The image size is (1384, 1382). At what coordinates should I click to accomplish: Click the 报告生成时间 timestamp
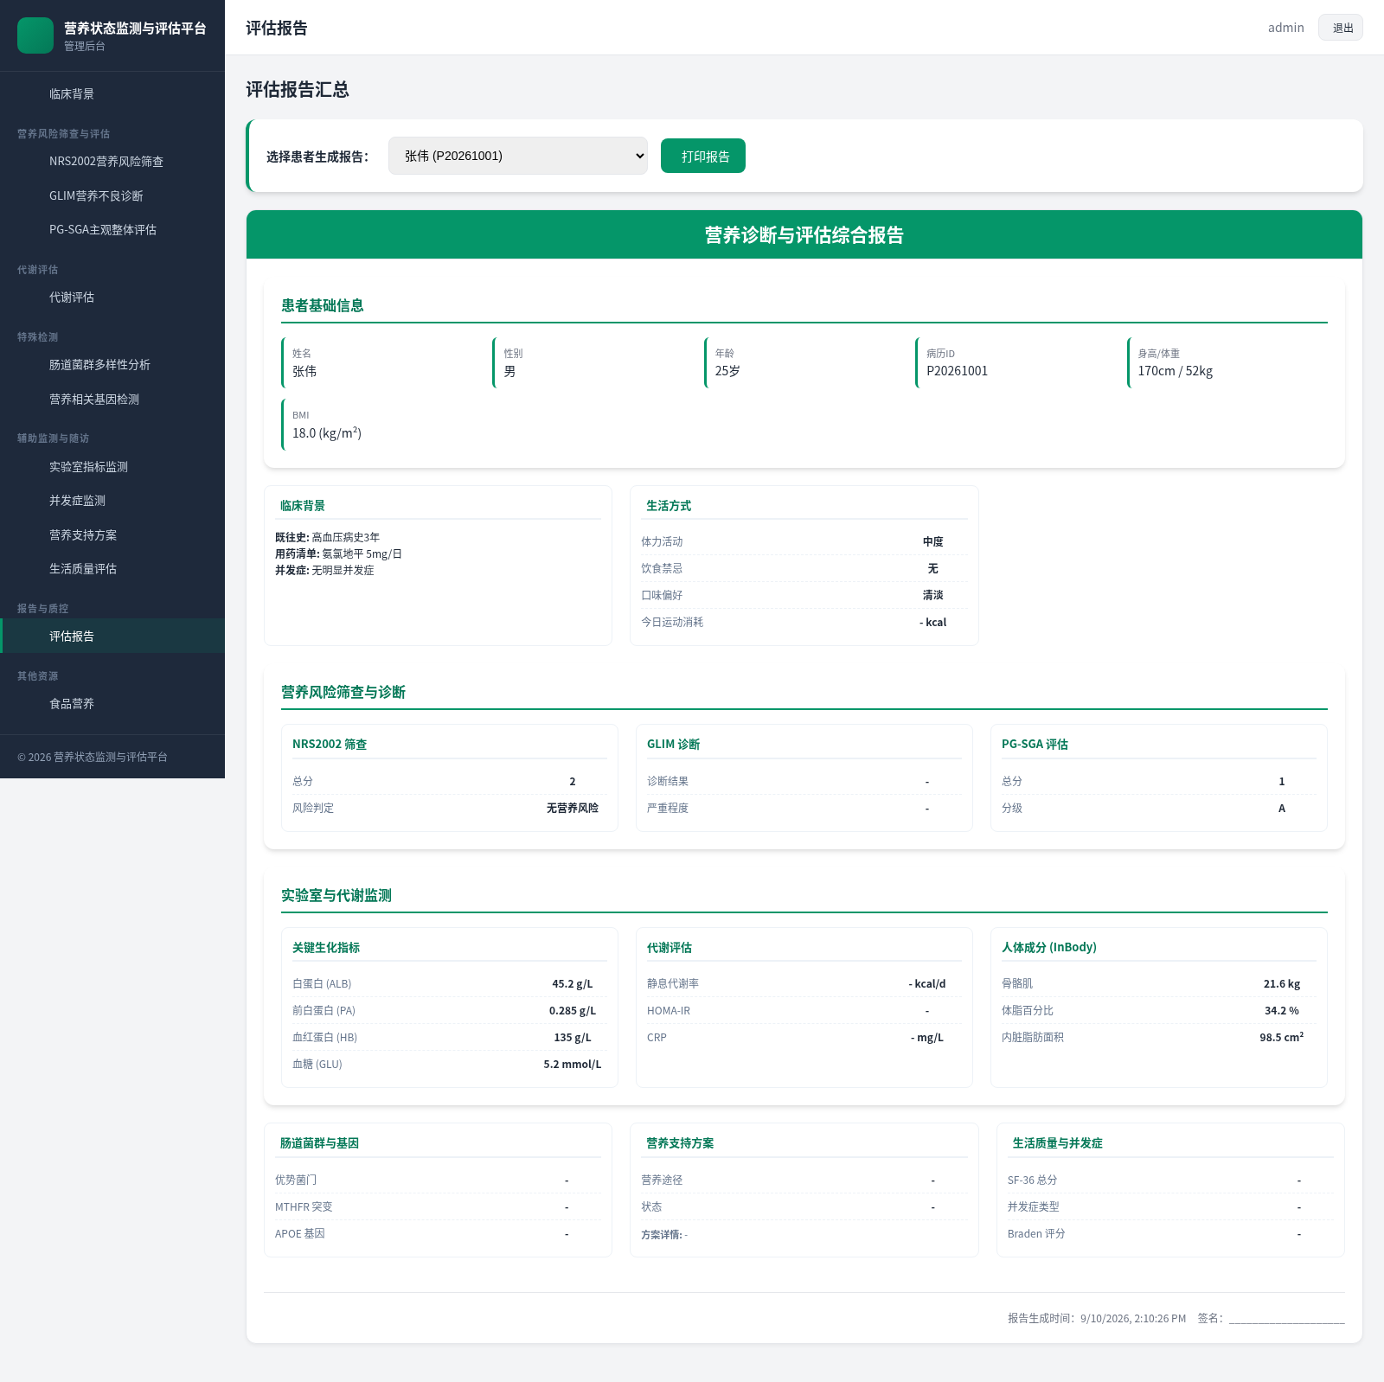pos(1096,1318)
